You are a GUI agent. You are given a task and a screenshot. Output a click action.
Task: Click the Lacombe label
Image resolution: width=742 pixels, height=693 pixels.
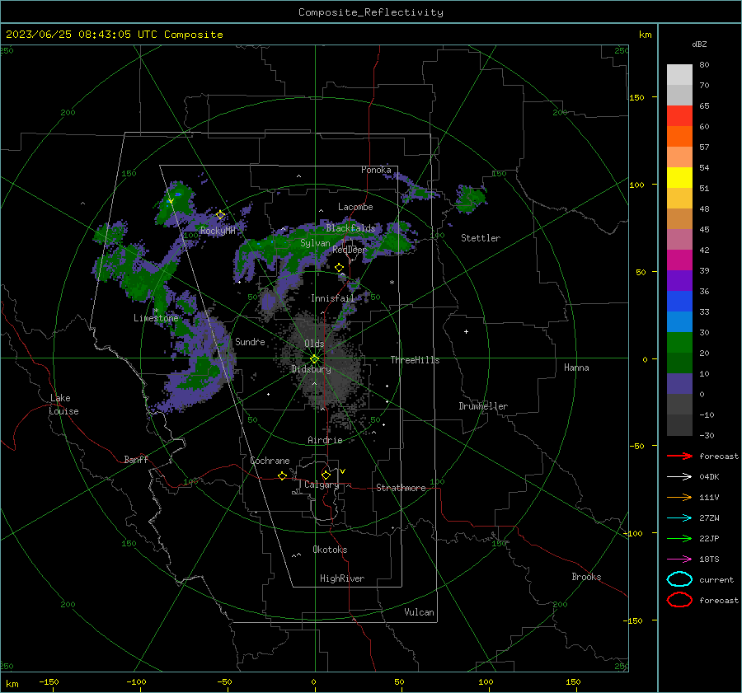[x=355, y=207]
